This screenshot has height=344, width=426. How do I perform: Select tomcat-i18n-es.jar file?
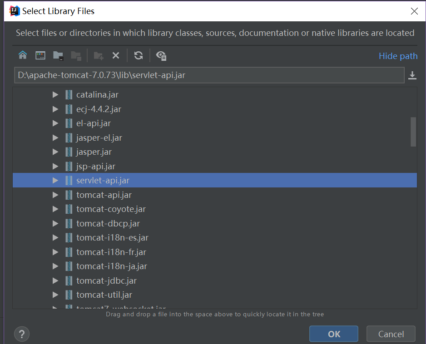click(x=113, y=237)
